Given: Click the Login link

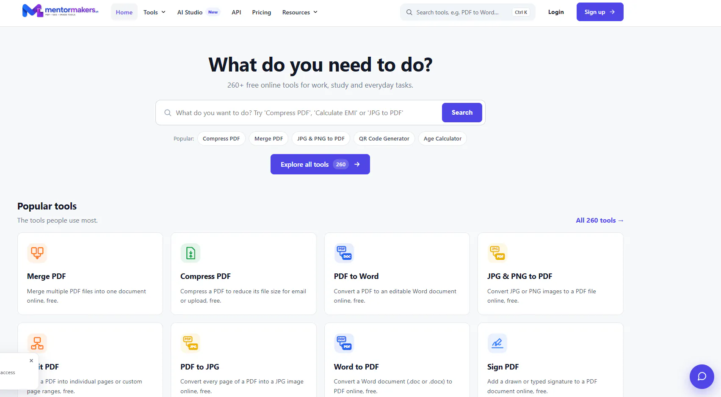Looking at the screenshot, I should point(556,12).
